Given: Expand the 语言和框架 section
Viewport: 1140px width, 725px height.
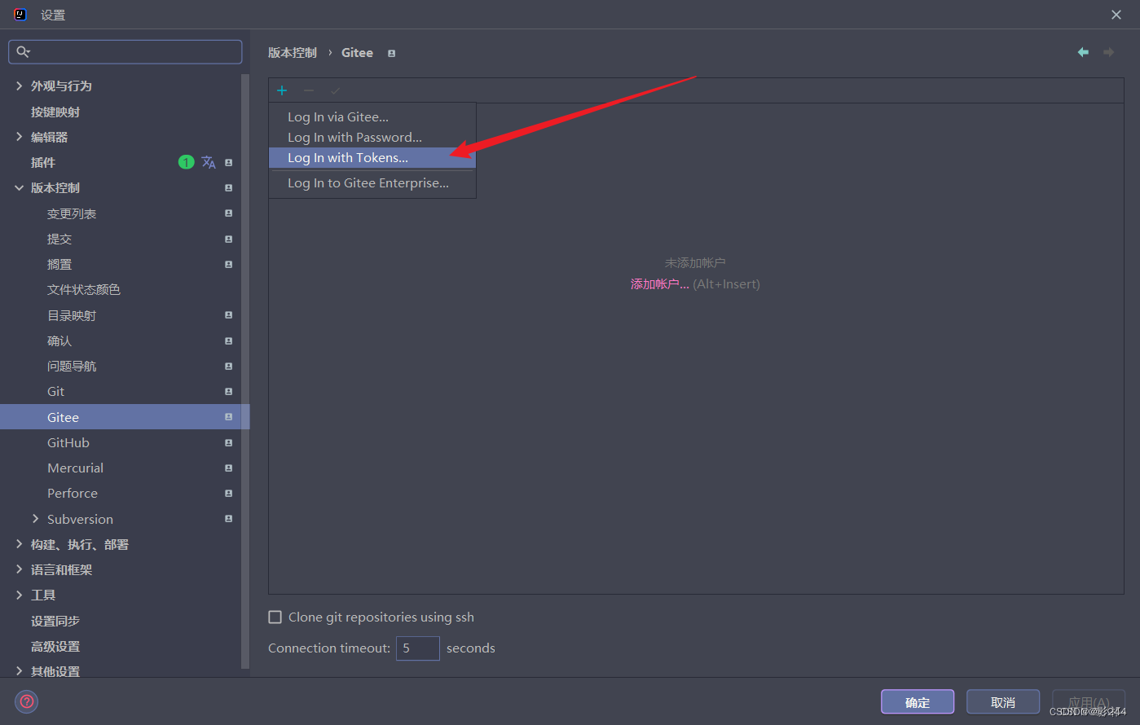Looking at the screenshot, I should tap(19, 569).
